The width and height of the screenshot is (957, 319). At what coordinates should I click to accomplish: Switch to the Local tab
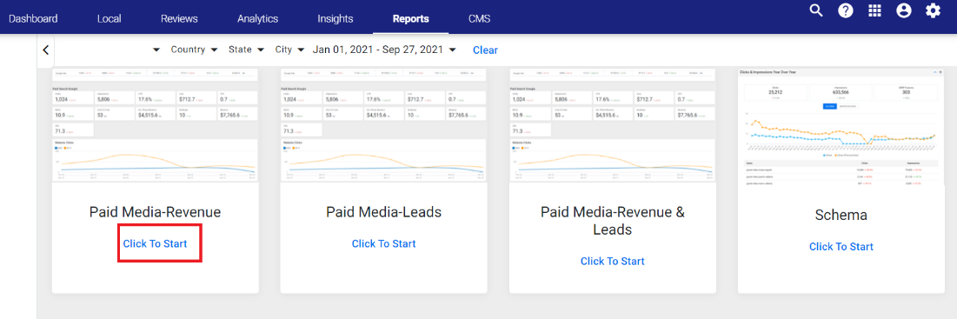tap(110, 18)
